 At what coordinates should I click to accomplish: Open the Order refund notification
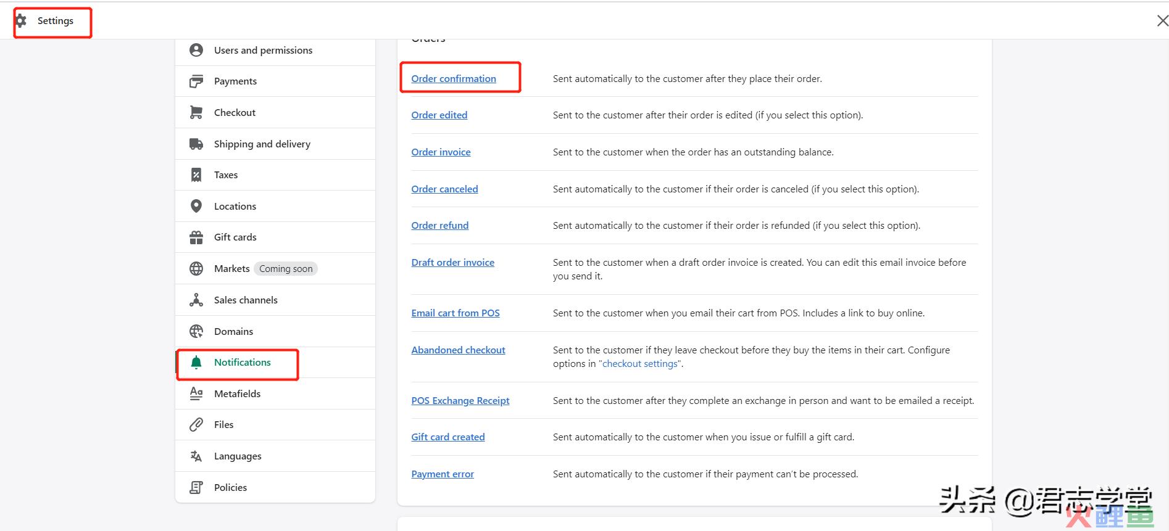440,225
